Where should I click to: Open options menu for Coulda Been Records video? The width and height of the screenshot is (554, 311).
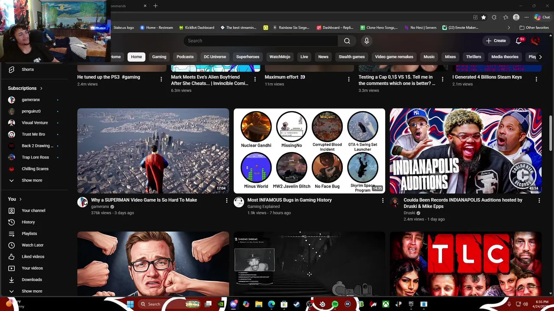pos(539,200)
